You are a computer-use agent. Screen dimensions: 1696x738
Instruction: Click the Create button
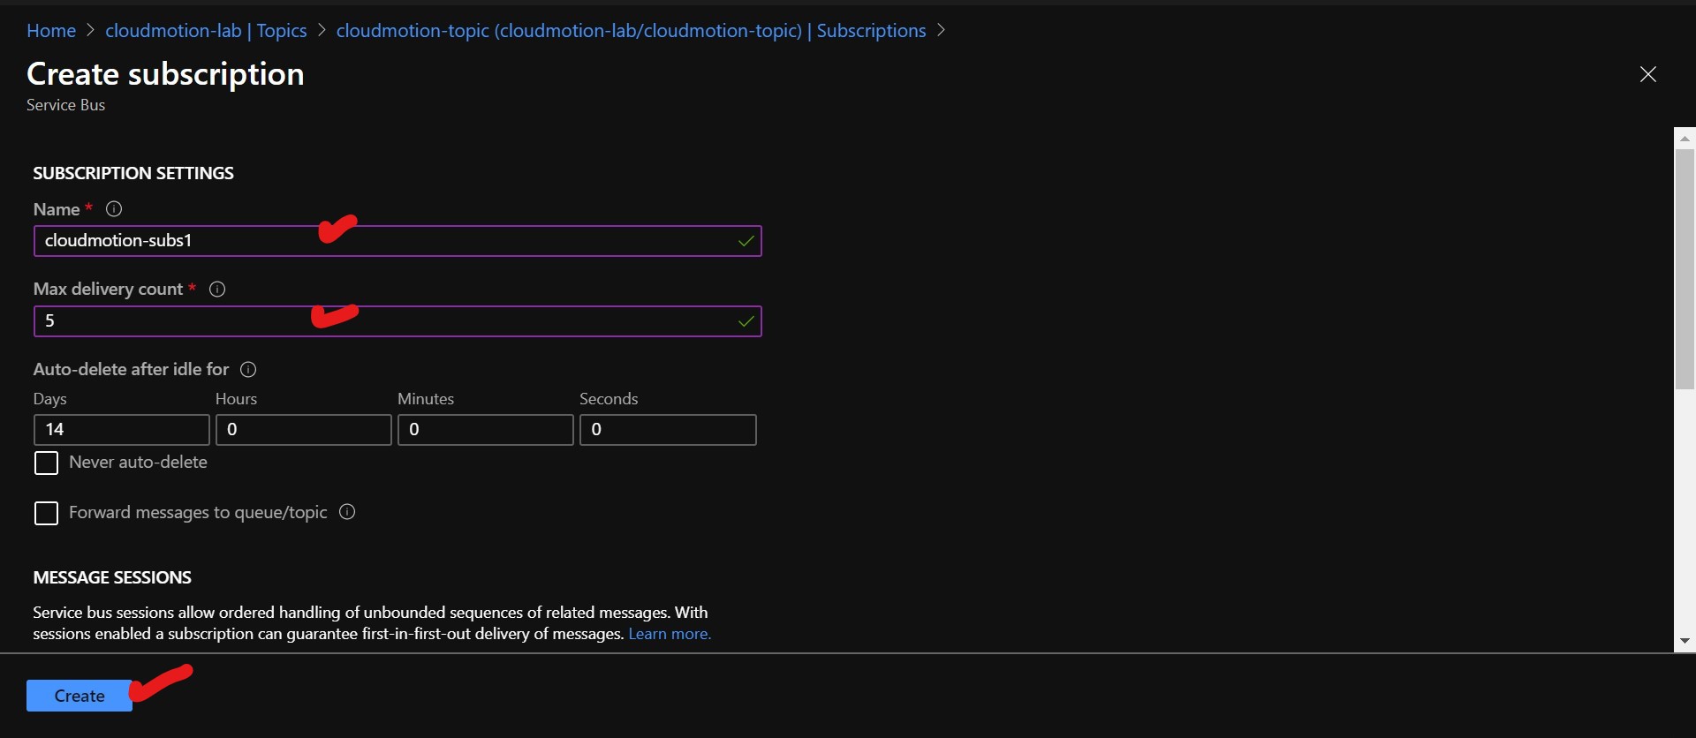pyautogui.click(x=79, y=696)
